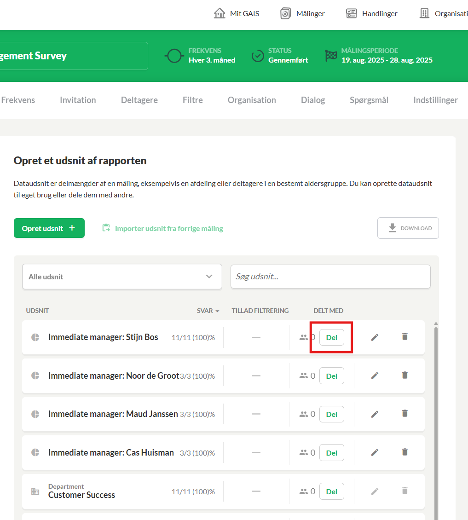Select 'Immediate manager: Stijn Bos' row text
The width and height of the screenshot is (468, 520).
coord(103,337)
